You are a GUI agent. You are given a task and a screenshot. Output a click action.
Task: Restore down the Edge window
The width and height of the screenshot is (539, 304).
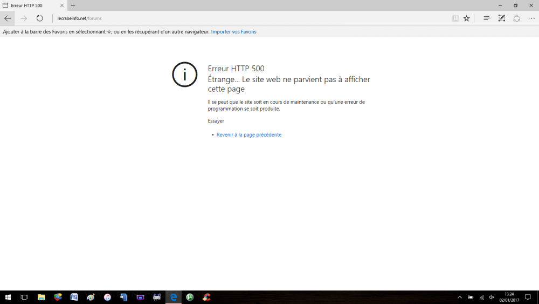[516, 5]
